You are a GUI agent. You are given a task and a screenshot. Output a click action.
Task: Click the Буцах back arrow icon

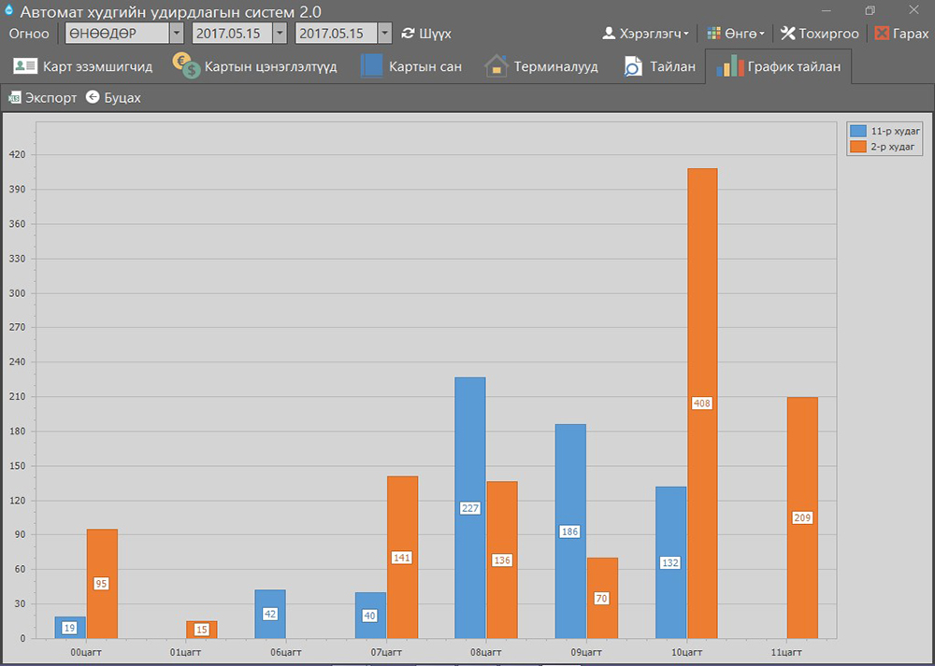click(x=93, y=97)
